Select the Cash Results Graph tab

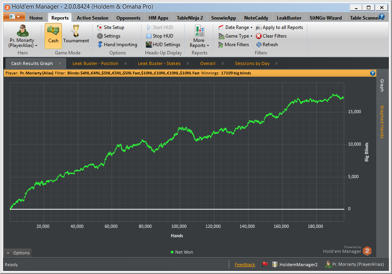(x=32, y=63)
